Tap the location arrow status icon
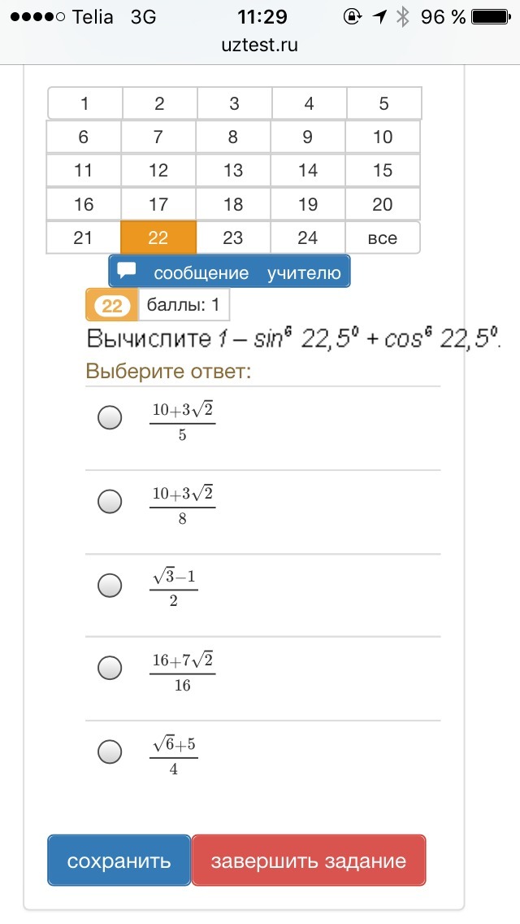The image size is (520, 924). (x=379, y=17)
